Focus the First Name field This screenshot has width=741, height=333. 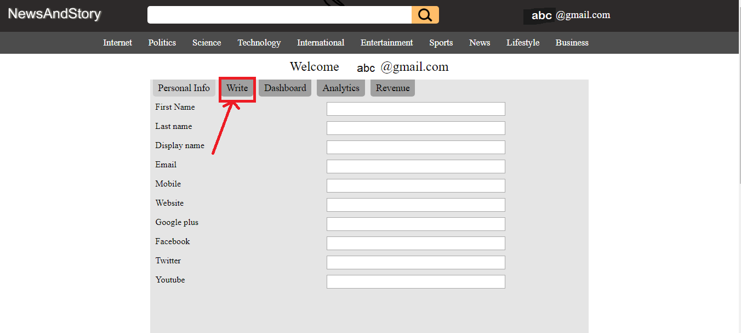pyautogui.click(x=416, y=109)
